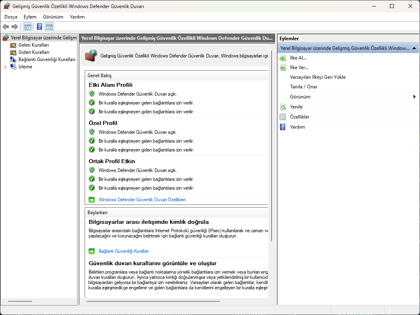
Task: Click the app icon in the title bar
Action: (x=7, y=6)
